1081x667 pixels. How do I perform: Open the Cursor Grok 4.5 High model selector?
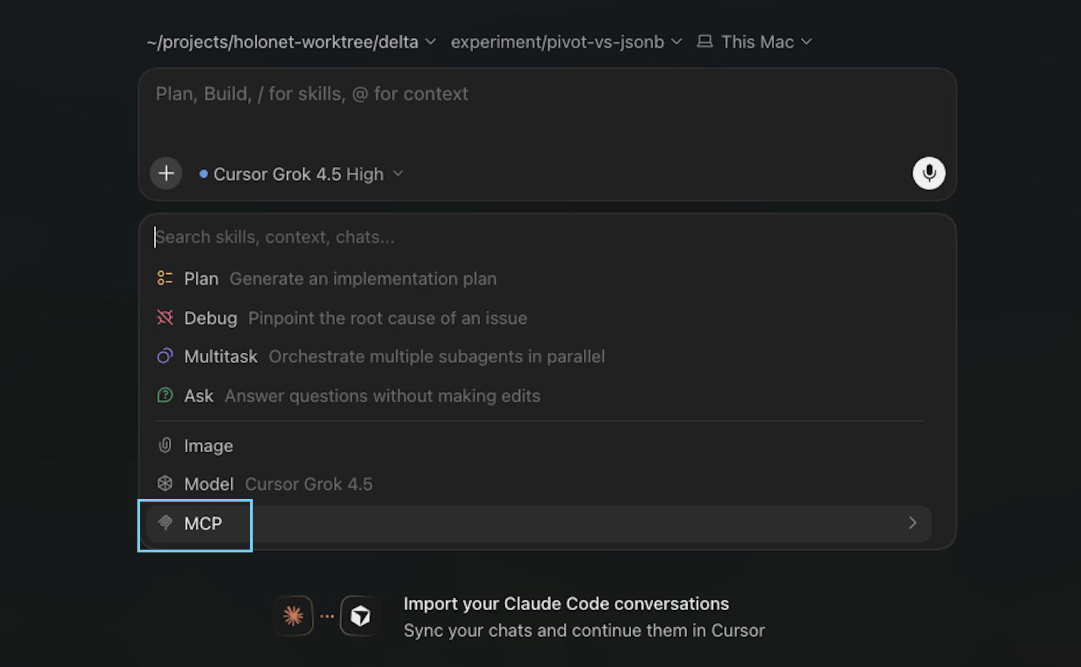301,174
